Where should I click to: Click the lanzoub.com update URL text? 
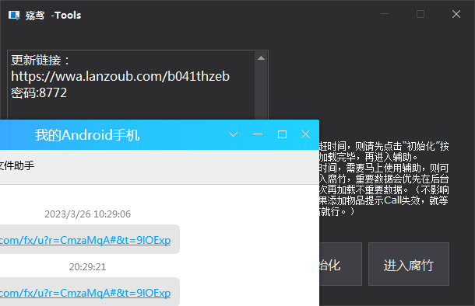(x=120, y=76)
